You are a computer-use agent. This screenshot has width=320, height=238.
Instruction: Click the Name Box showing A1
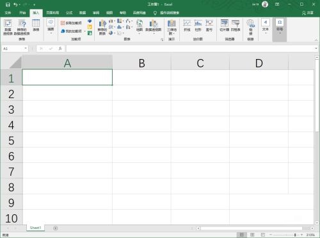point(13,49)
